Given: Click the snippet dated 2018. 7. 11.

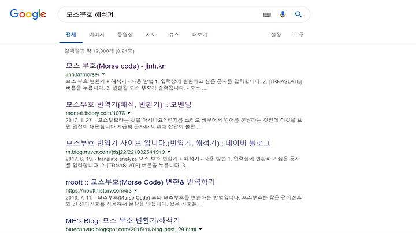Looking at the screenshot, I should (x=184, y=201).
